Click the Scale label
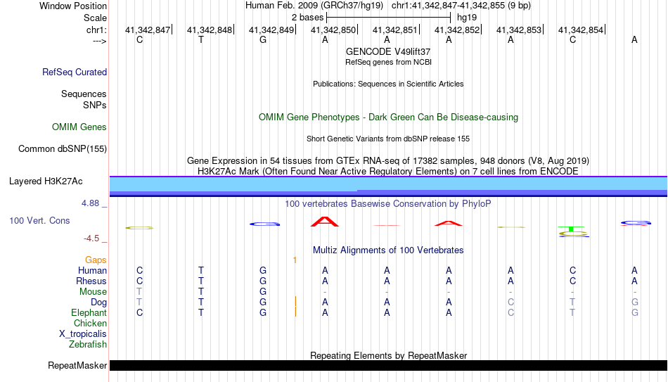This screenshot has width=668, height=382. [x=96, y=18]
